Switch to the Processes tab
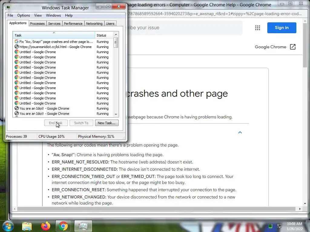 (37, 24)
